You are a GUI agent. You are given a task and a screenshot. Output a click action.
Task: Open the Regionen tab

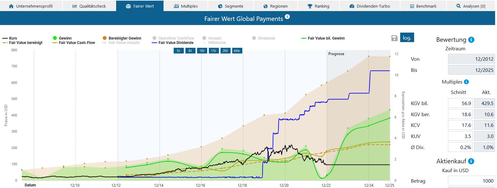tap(275, 6)
